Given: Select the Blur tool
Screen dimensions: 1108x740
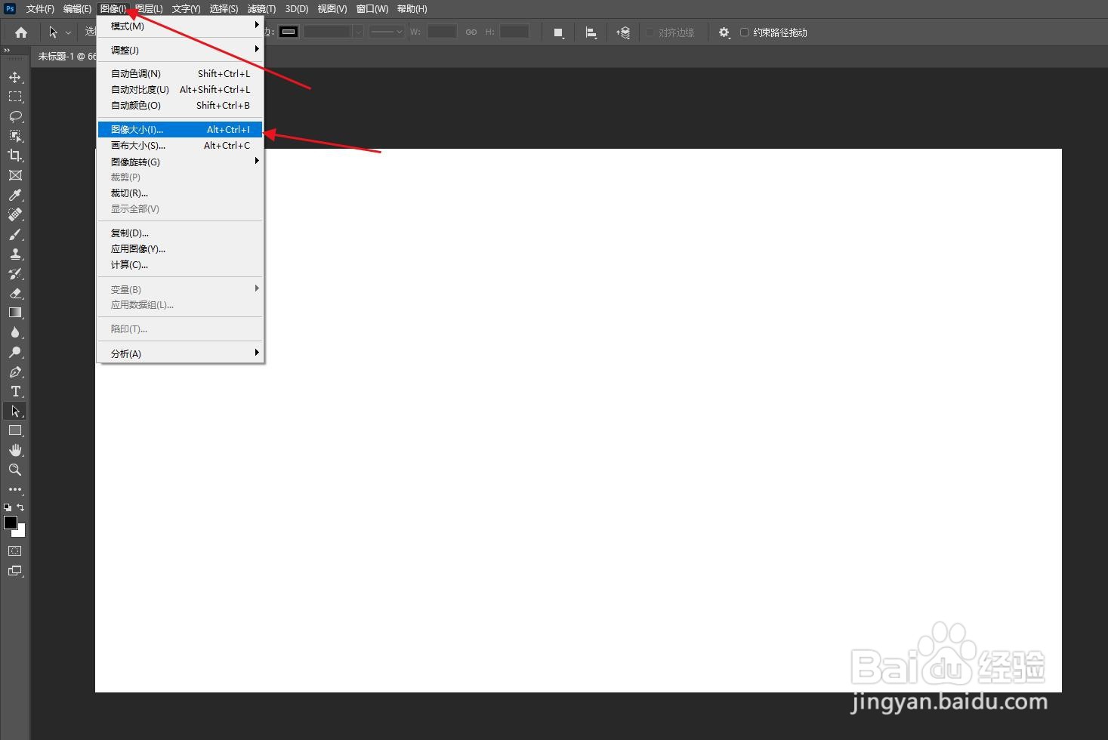Looking at the screenshot, I should (15, 332).
